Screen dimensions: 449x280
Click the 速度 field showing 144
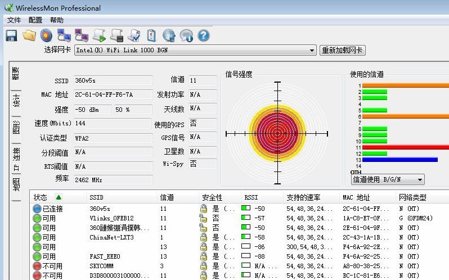(113, 123)
